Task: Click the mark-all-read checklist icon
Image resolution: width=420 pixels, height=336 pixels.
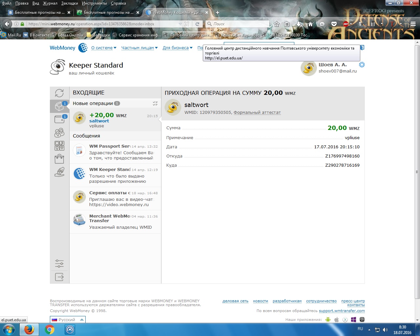Action: 155,103
